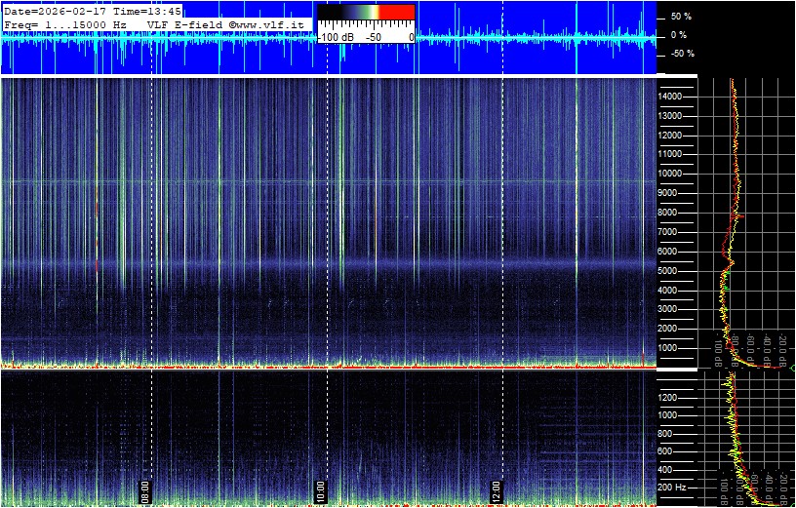Click the 10:00 time marker label

tap(321, 488)
